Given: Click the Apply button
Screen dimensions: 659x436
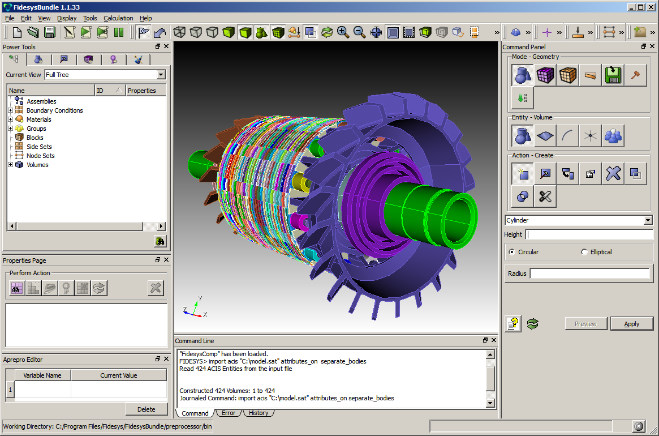Looking at the screenshot, I should (x=631, y=324).
